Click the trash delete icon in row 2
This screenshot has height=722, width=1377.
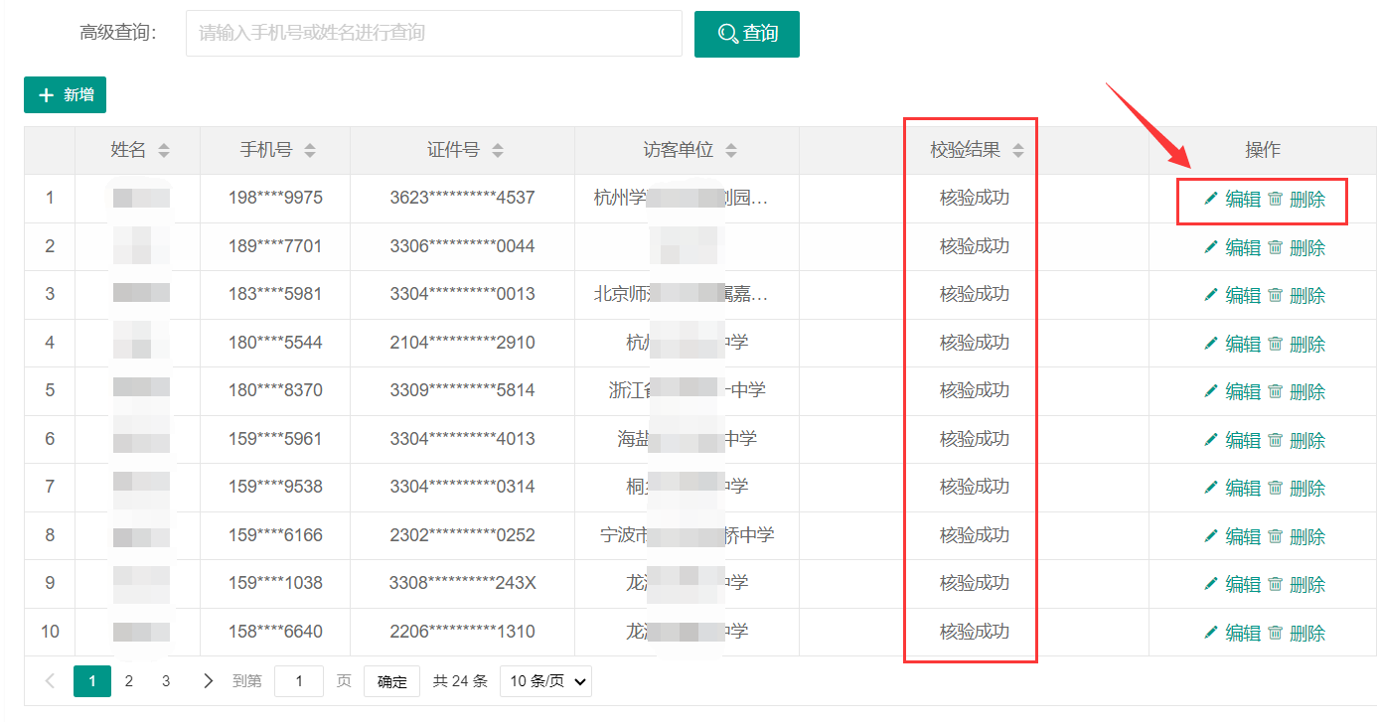(1276, 247)
